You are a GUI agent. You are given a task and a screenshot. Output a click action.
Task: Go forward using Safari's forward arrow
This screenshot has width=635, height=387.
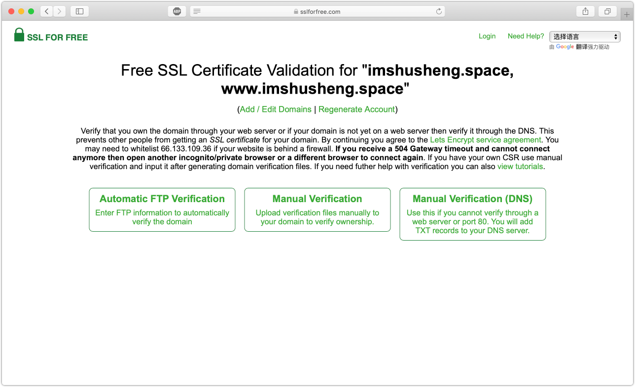pyautogui.click(x=59, y=11)
